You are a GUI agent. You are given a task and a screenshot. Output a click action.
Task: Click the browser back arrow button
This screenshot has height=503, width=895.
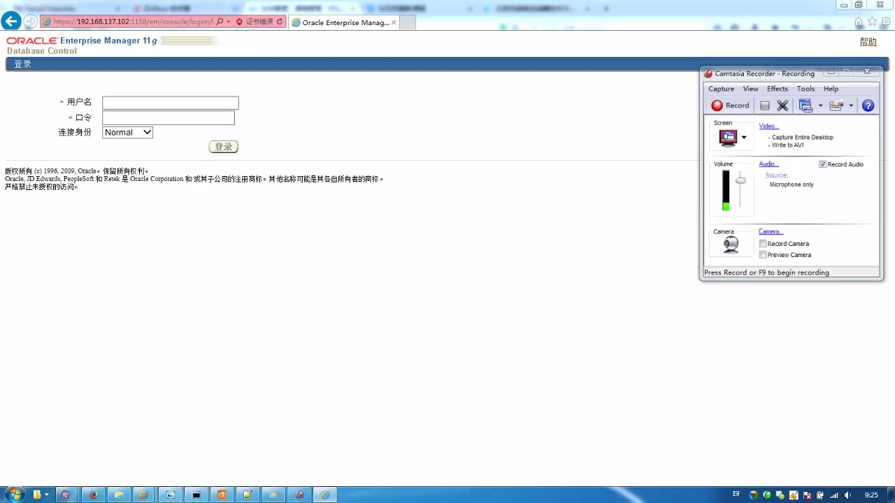(x=10, y=22)
